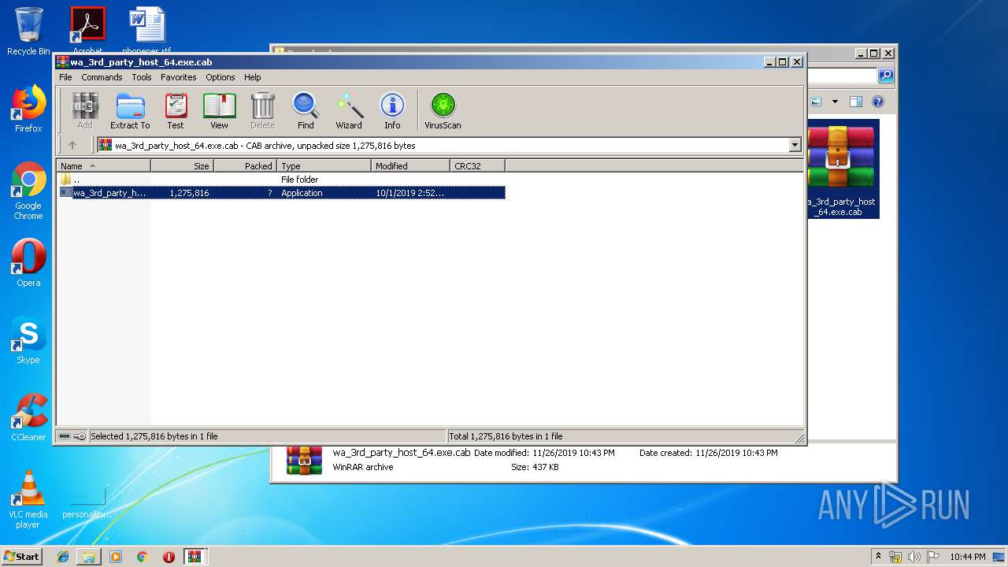Viewport: 1008px width, 567px height.
Task: Click the Start button
Action: 21,556
